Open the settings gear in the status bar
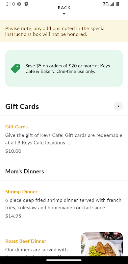This screenshot has height=264, width=128. (19, 4)
